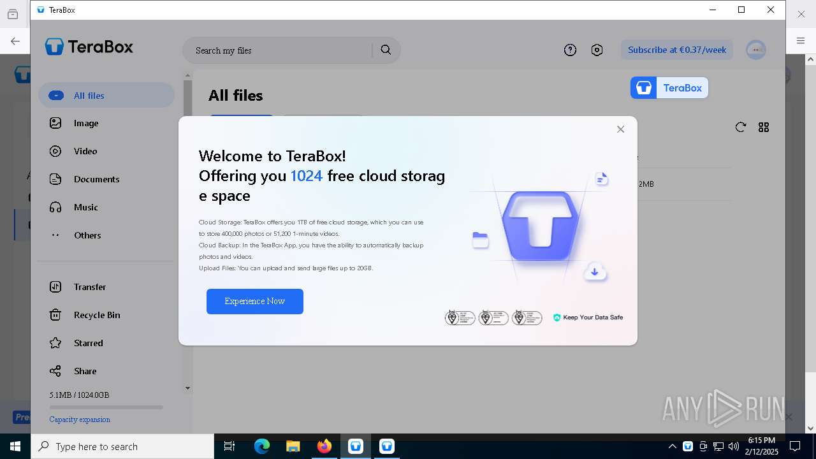
Task: Show hidden system tray icons
Action: (672, 446)
